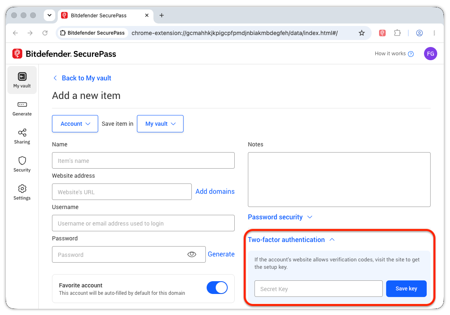Click the site info chip in address bar
The width and height of the screenshot is (450, 315).
(92, 33)
